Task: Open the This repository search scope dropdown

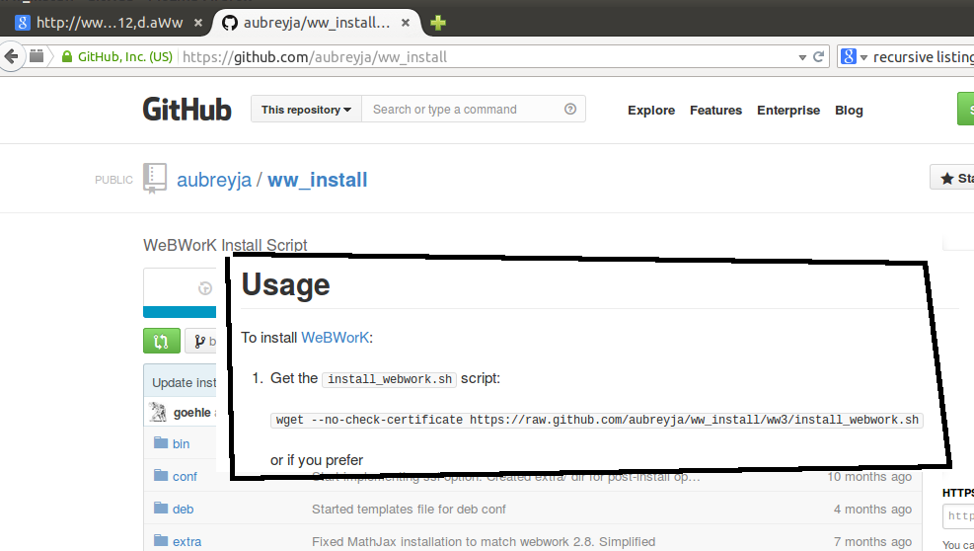Action: 306,110
